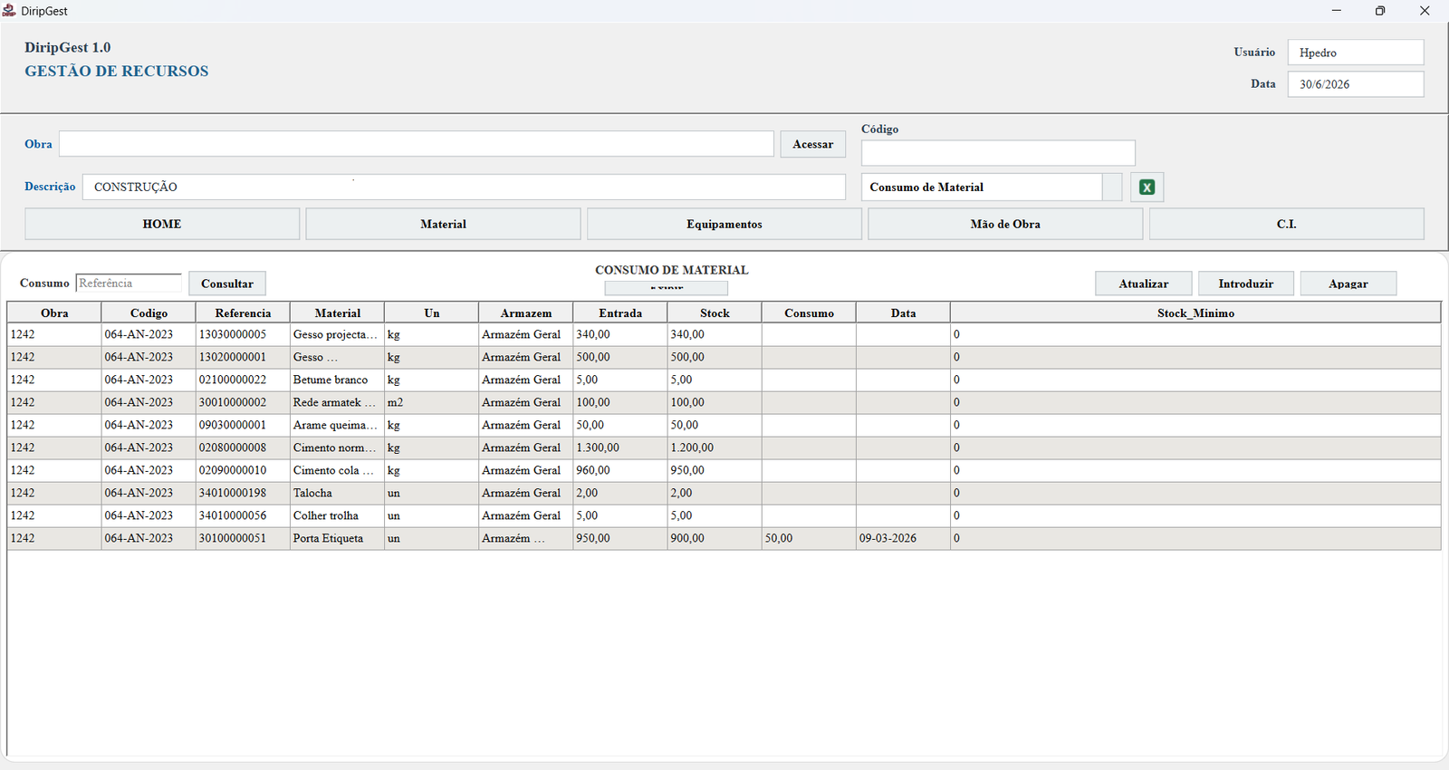Click the Introduzir button
This screenshot has width=1449, height=770.
click(1246, 284)
